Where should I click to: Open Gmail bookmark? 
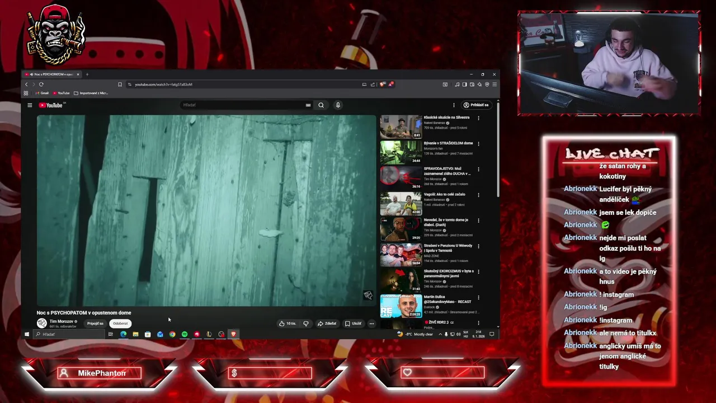coord(42,93)
